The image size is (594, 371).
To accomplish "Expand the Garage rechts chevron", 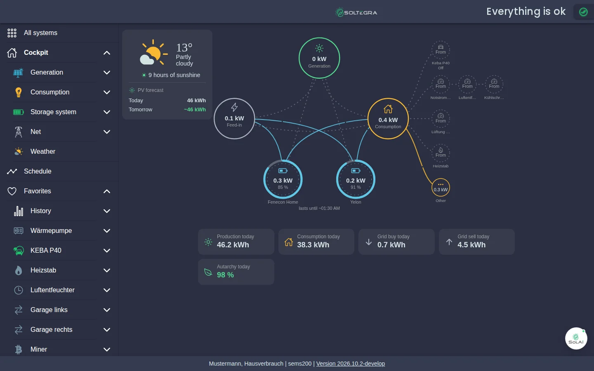I will pyautogui.click(x=107, y=330).
